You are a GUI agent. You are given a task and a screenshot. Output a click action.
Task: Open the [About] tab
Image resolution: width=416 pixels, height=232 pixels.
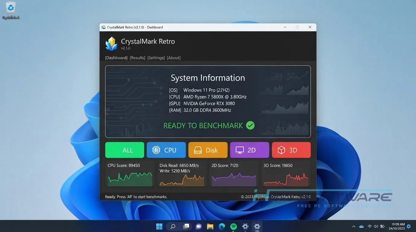click(x=174, y=58)
